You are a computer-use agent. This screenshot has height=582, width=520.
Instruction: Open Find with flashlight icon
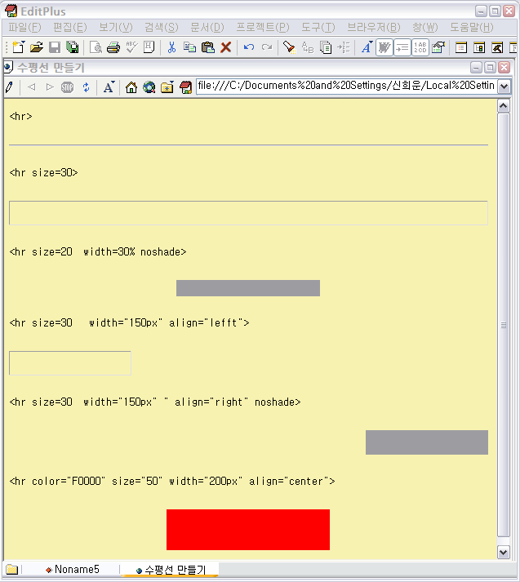(289, 47)
